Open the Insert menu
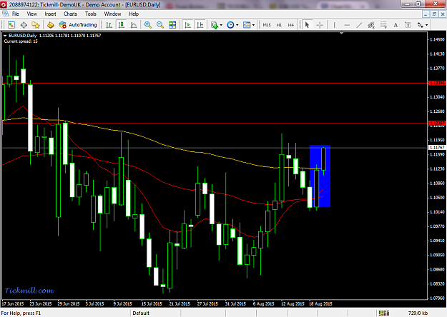 point(50,14)
